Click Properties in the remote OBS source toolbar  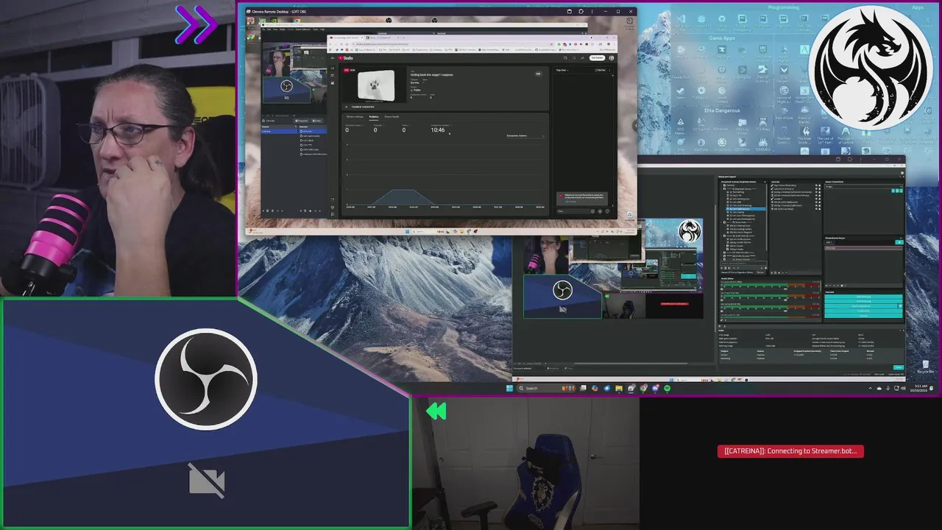click(301, 121)
